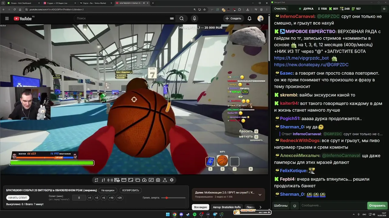Open the taskbar clock and date

point(381,214)
